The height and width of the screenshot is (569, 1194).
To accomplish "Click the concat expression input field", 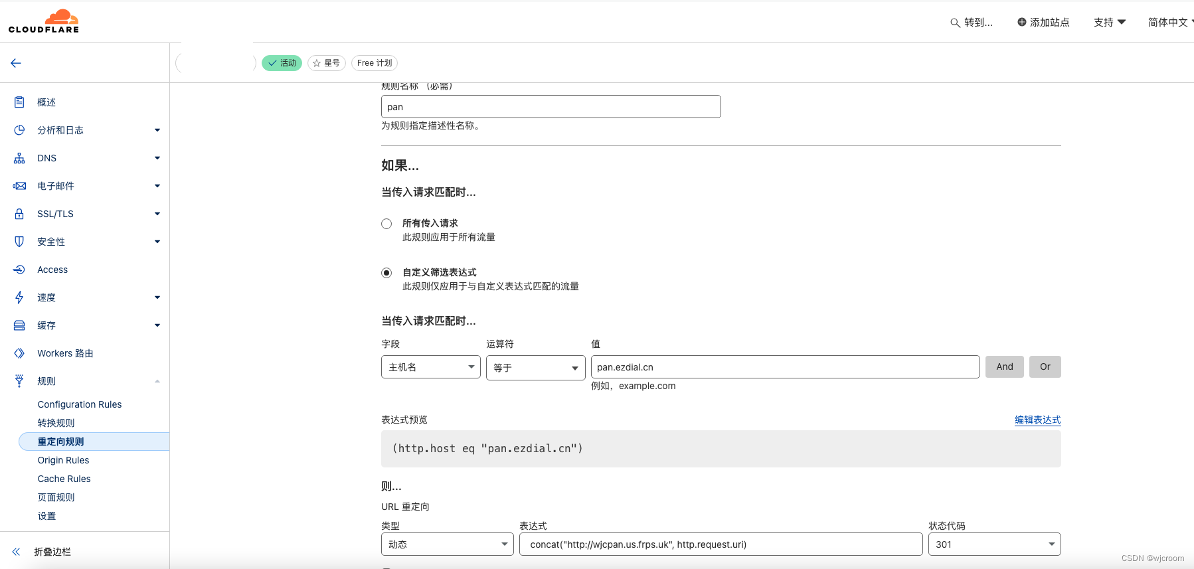I will (x=721, y=544).
